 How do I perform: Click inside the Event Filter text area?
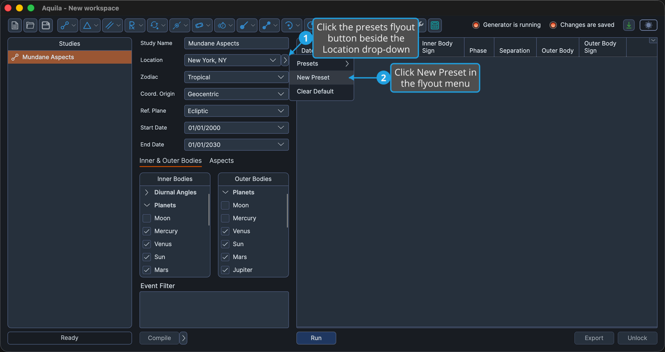[x=214, y=310]
